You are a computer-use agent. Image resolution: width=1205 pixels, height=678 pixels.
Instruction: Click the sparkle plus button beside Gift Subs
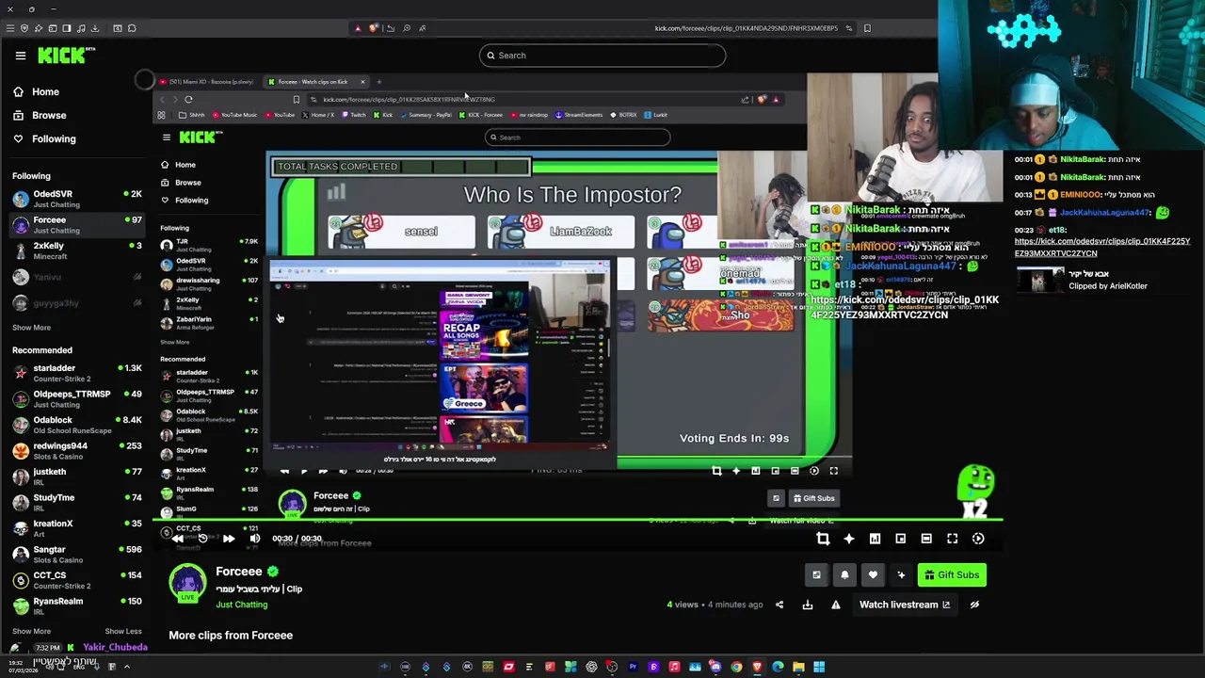click(901, 575)
